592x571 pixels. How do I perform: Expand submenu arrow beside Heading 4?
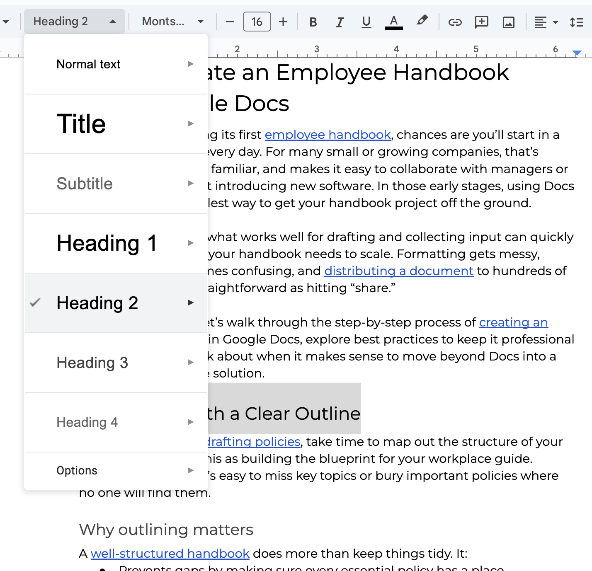tap(191, 422)
